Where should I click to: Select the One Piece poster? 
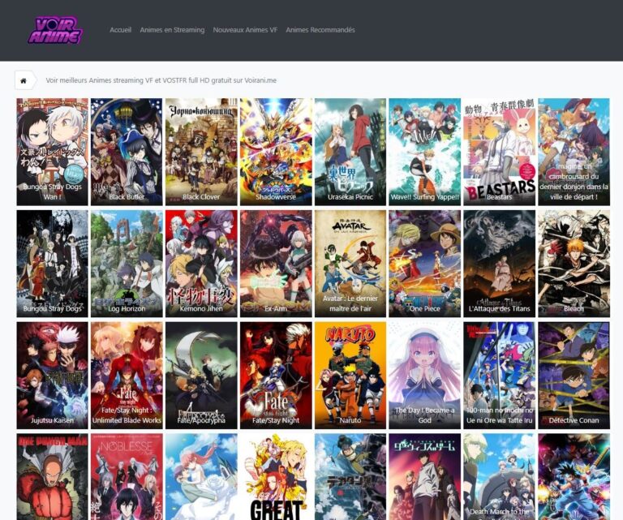425,264
